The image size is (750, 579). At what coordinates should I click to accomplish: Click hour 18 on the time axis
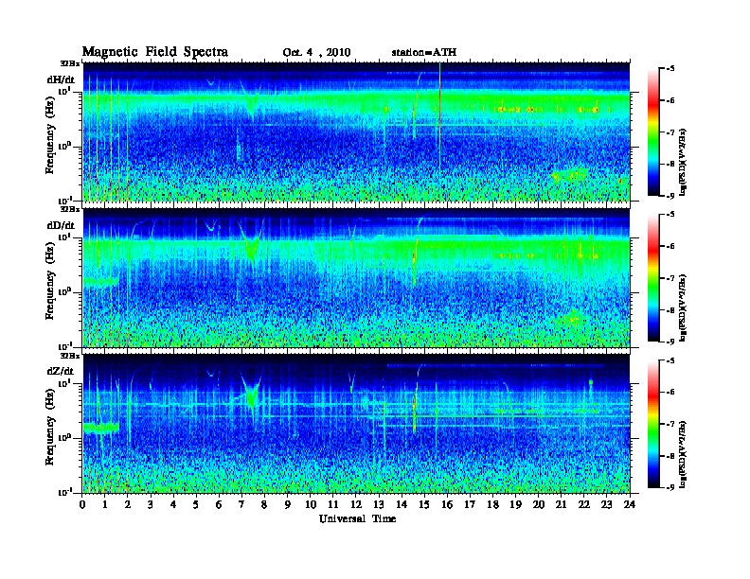click(492, 504)
